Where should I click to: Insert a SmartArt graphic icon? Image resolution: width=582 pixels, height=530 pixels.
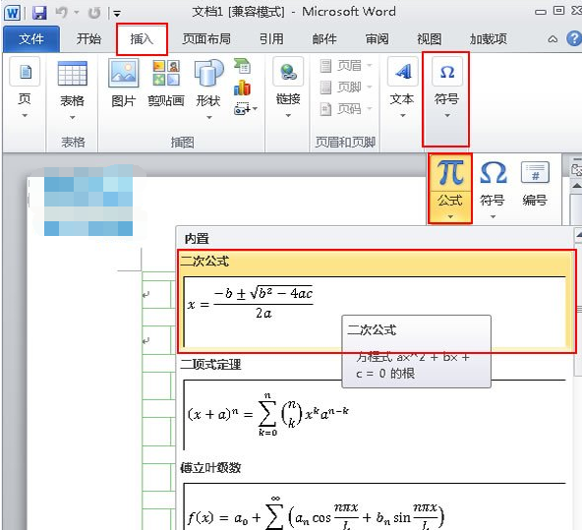[243, 66]
